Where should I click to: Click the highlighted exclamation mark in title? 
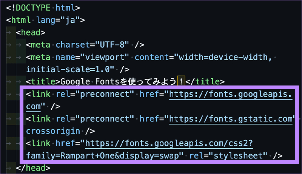(x=181, y=81)
